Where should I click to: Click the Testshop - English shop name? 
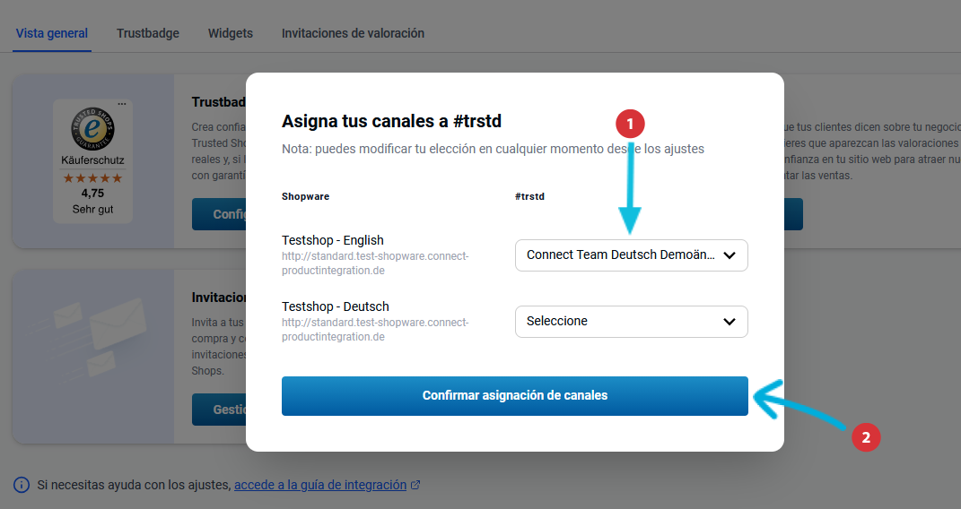click(332, 240)
